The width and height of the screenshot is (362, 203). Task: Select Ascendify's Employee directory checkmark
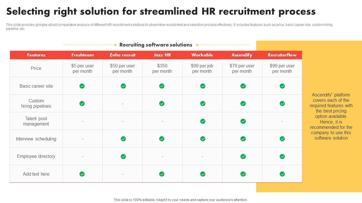[243, 156]
